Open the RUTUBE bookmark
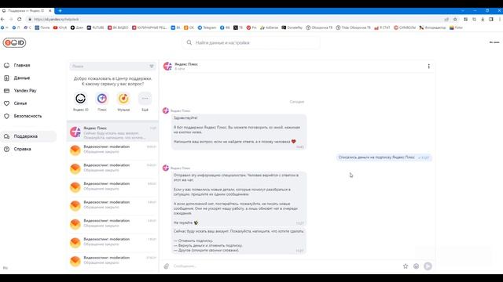503x282 pixels. [x=95, y=28]
